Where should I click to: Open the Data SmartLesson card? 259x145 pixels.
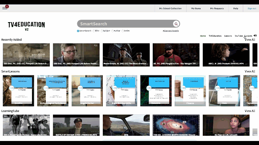click(224, 91)
